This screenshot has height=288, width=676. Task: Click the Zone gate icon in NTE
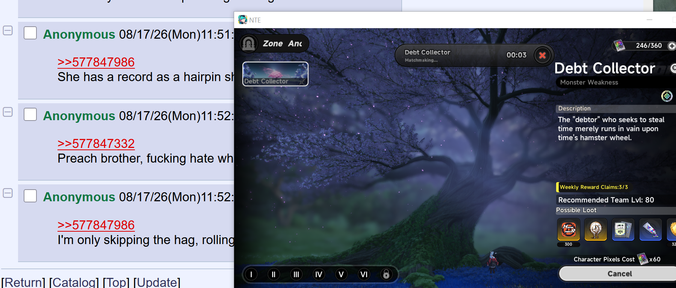pos(249,44)
